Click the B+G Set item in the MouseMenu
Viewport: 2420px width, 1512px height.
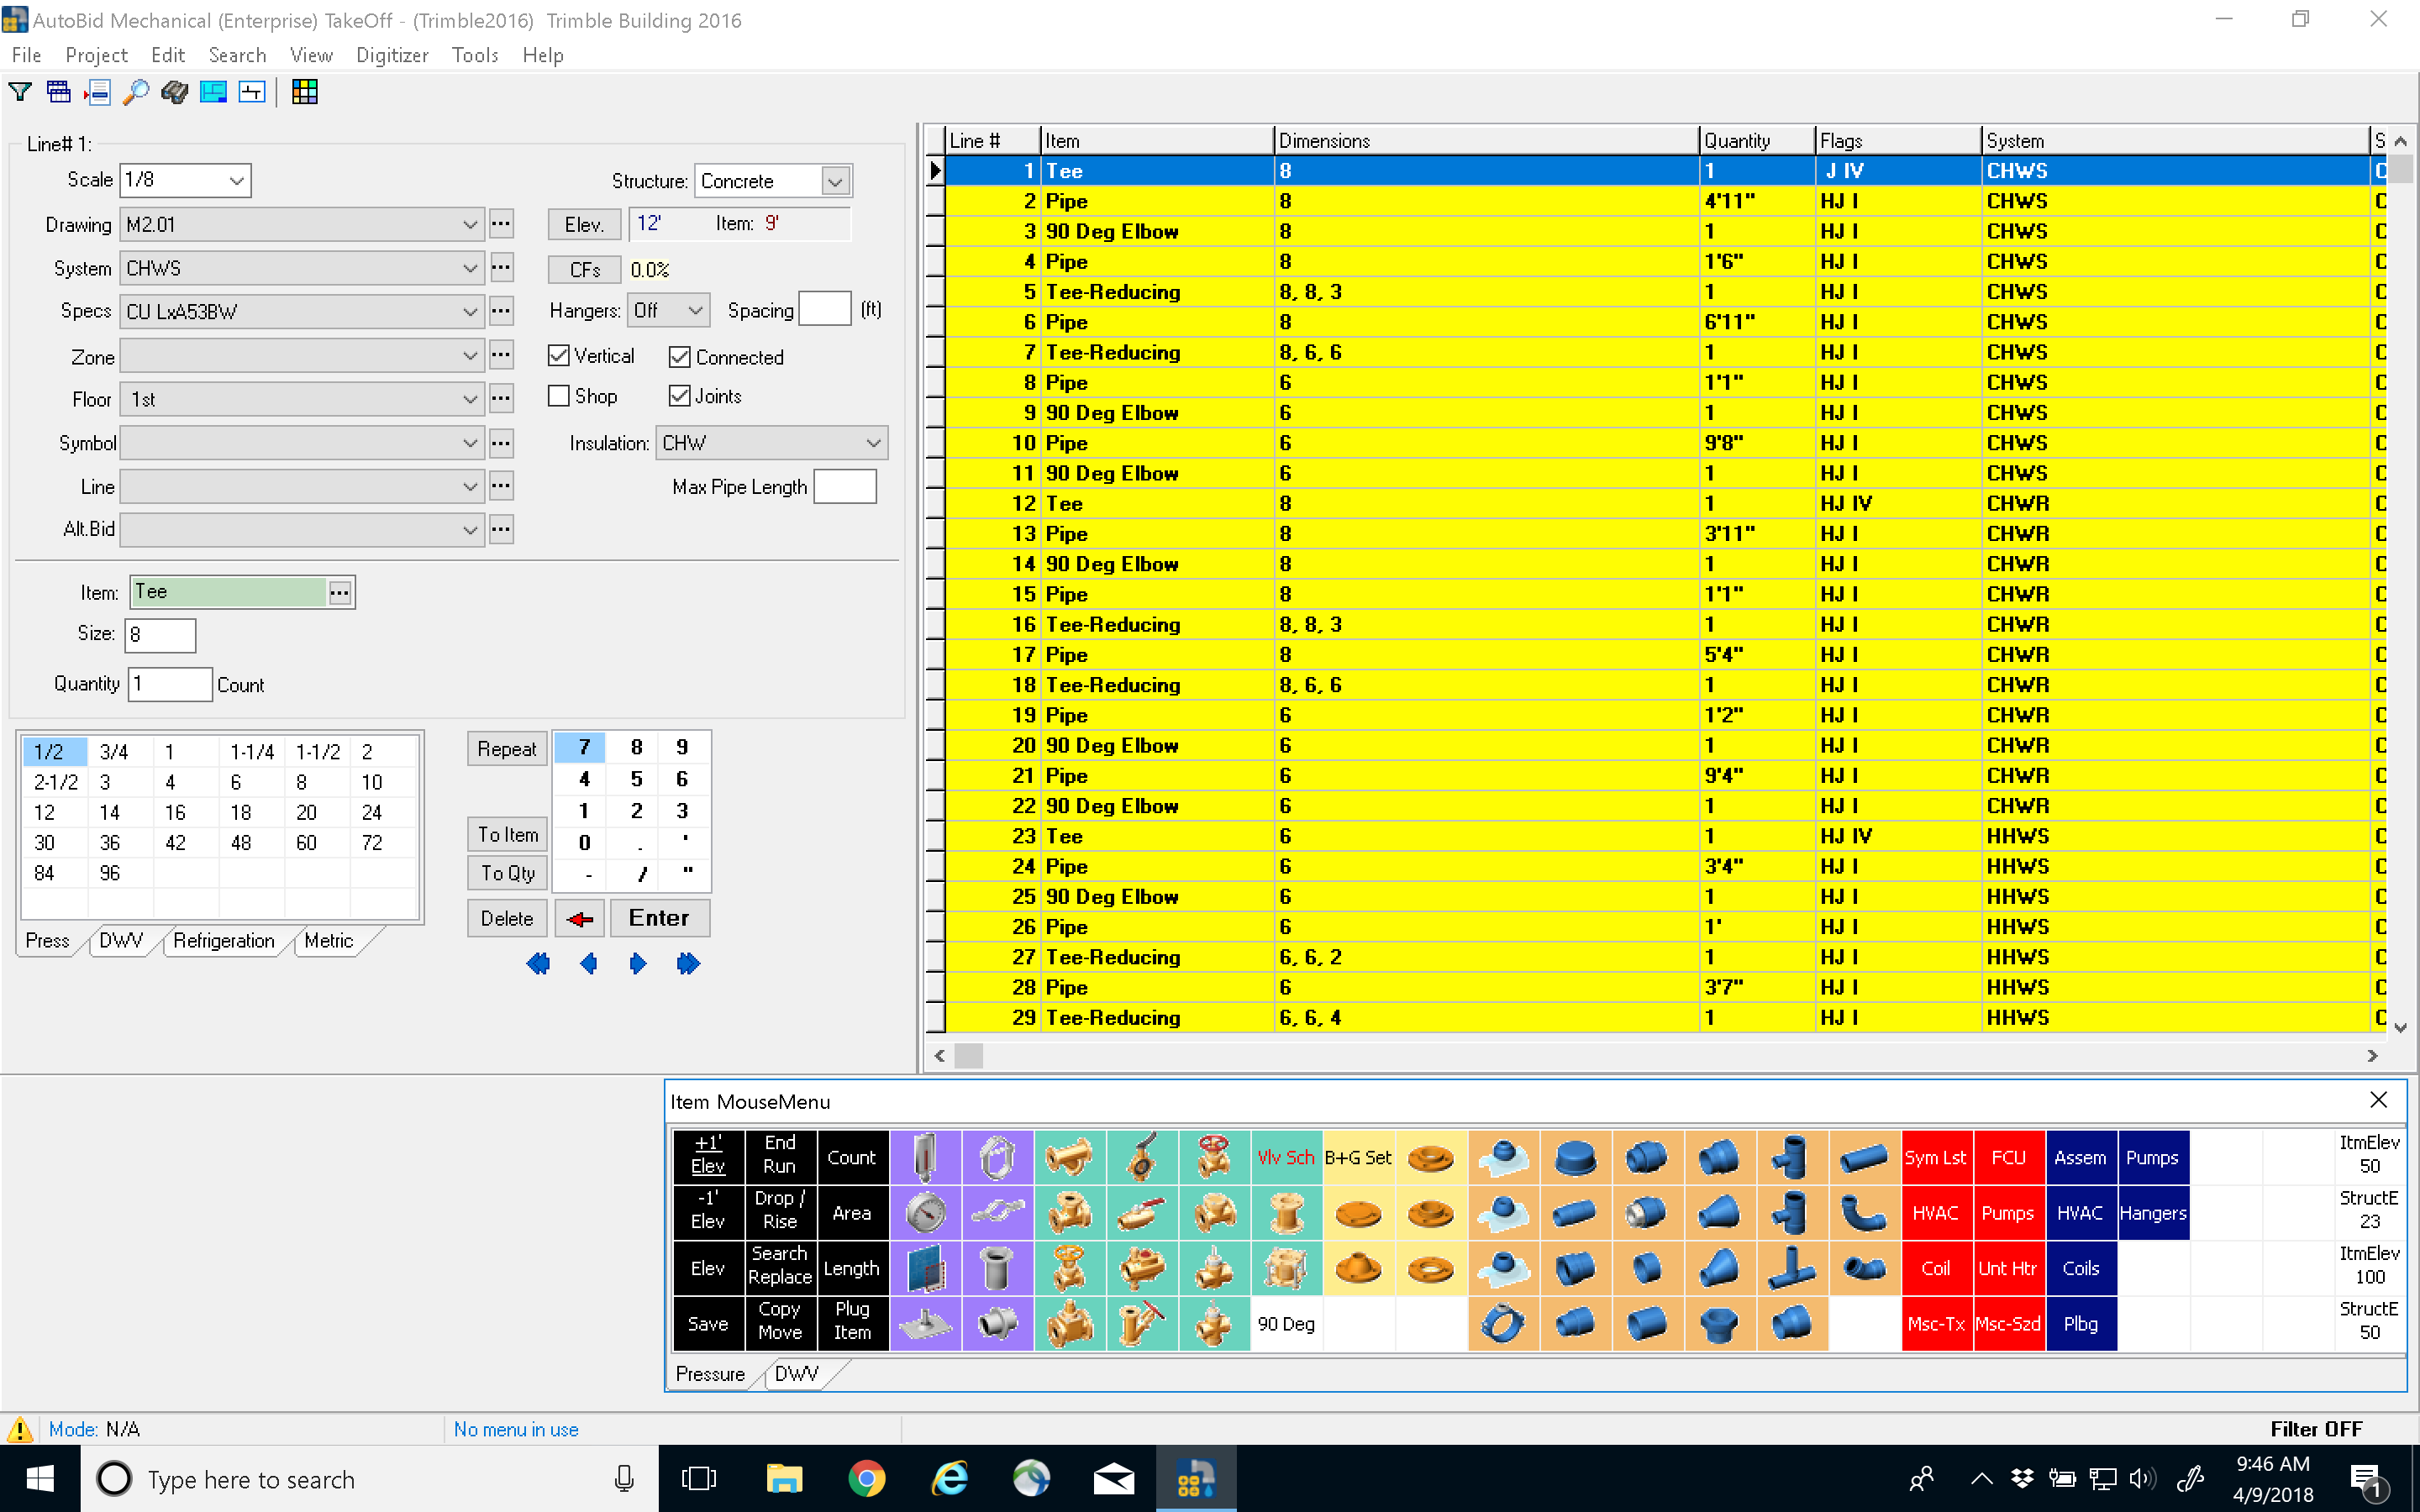(1358, 1157)
